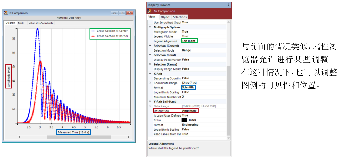Click the Comparision window title icon
This screenshot has width=338, height=160.
(6, 13)
